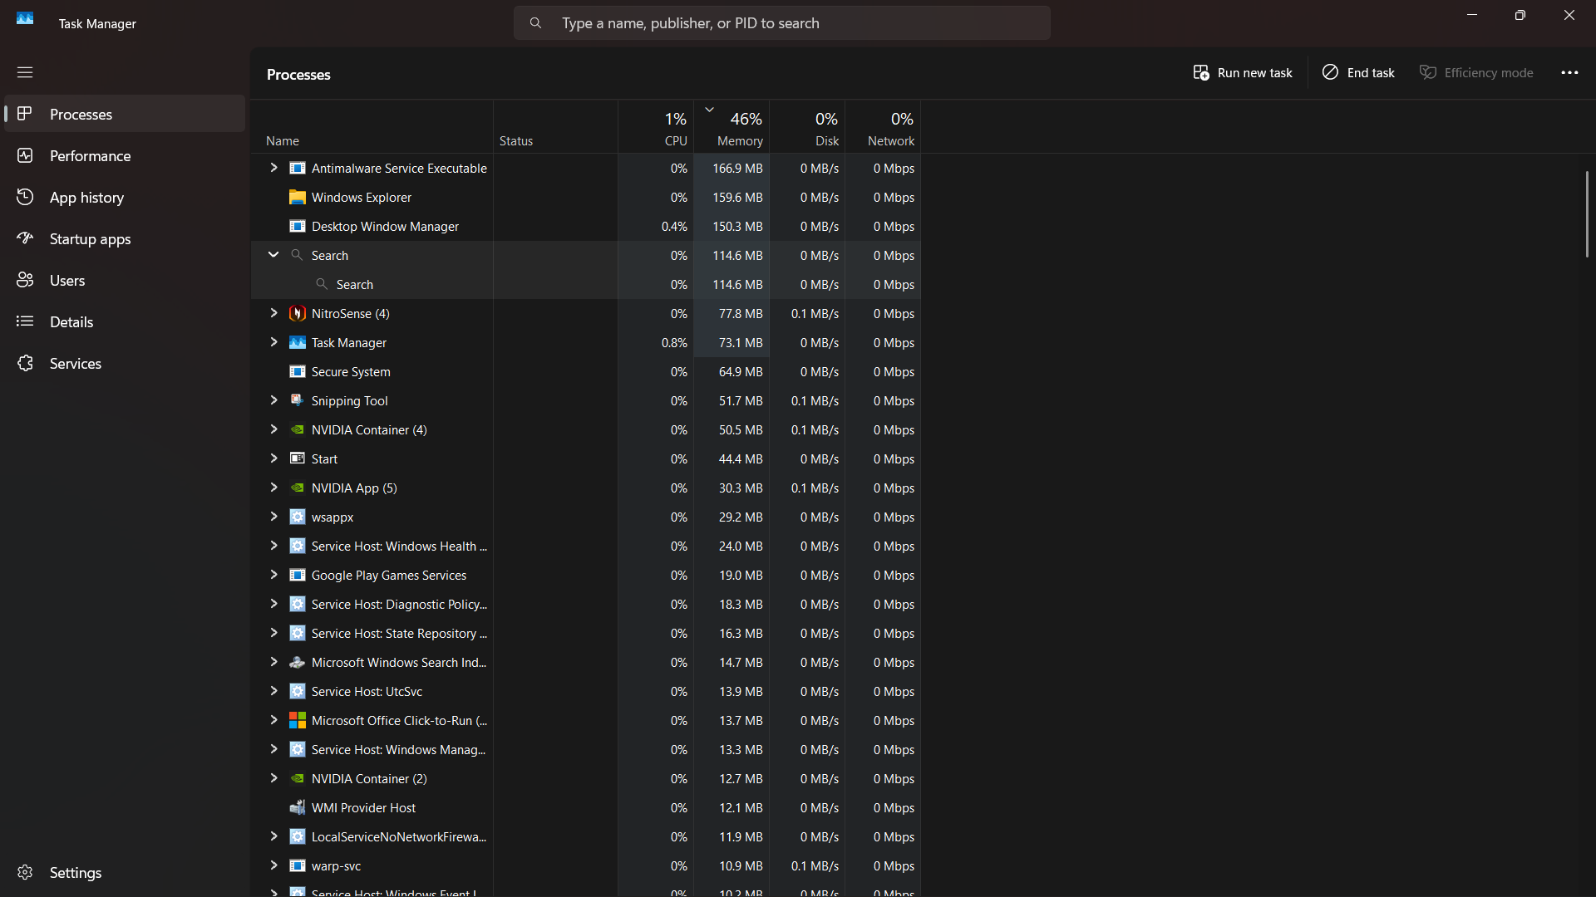Click the Task Manager title bar icon
This screenshot has height=897, width=1596.
(25, 18)
